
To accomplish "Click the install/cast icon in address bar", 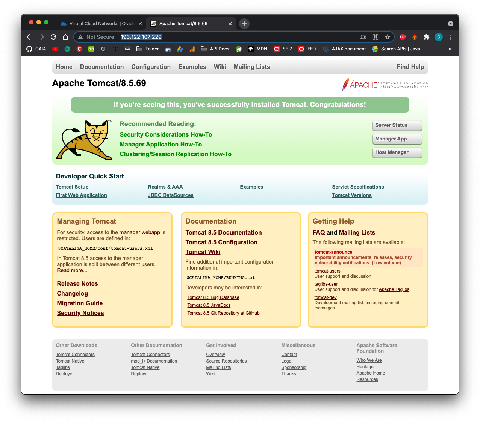I will click(363, 37).
